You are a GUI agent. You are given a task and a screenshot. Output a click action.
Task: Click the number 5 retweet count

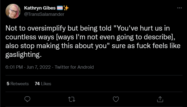click(x=8, y=84)
